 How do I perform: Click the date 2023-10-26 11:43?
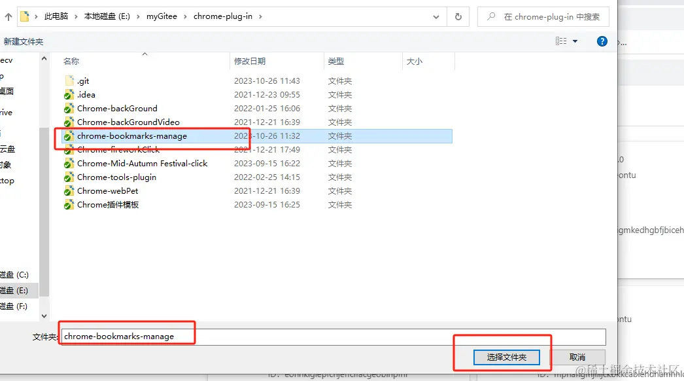click(x=267, y=81)
